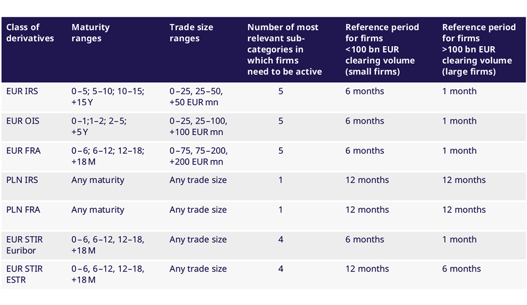
Task: Click the 'Maturity ranges' column header
Action: (91, 32)
